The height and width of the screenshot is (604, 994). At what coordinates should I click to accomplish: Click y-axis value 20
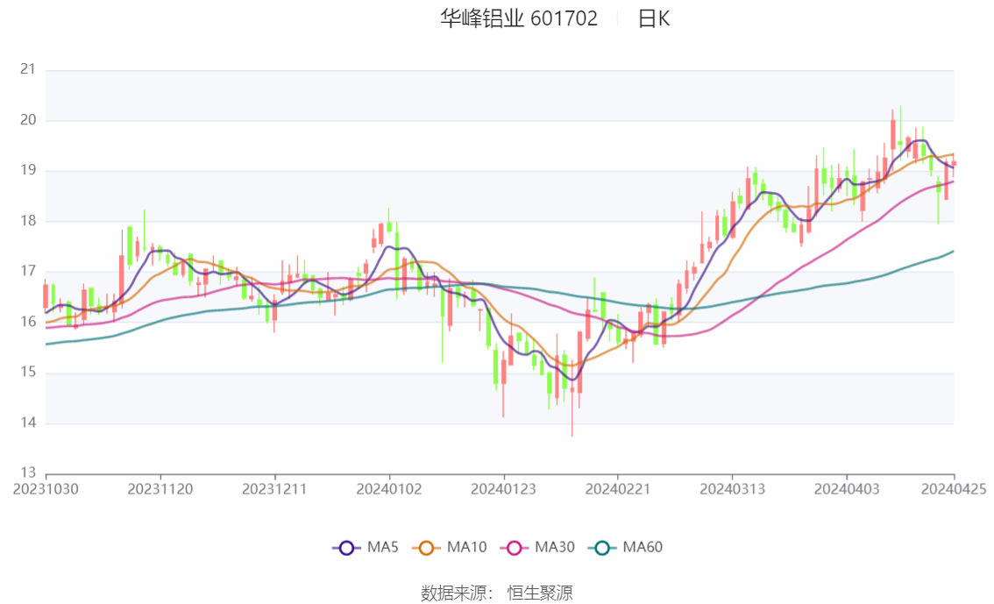(28, 120)
